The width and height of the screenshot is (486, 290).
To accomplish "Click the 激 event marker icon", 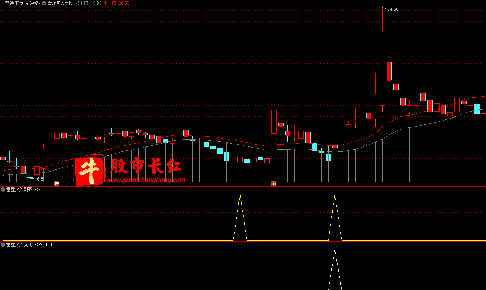I will [x=273, y=184].
